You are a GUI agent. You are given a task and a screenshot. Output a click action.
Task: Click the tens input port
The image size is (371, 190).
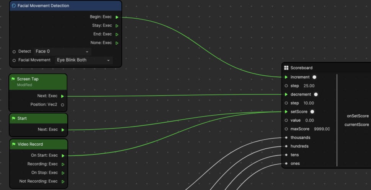286,155
